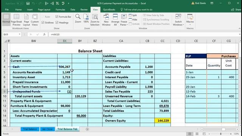Click Page Layout icon in status bar

click(197, 134)
